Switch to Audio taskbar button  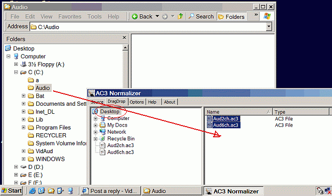coord(172,191)
